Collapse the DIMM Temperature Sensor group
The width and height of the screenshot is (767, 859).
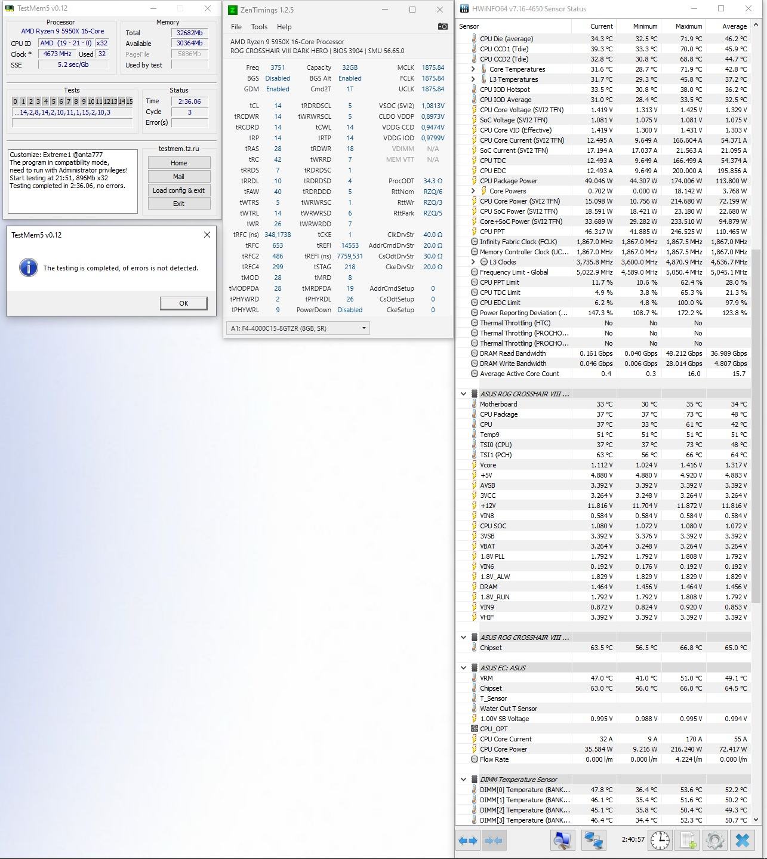point(463,780)
